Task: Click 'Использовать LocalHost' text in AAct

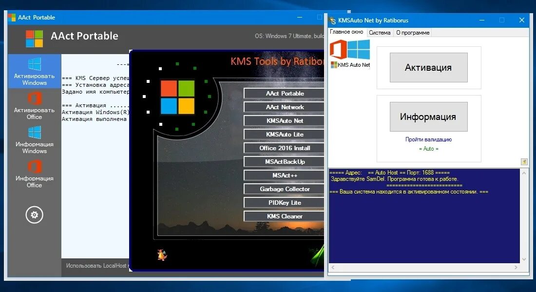Action: click(97, 266)
